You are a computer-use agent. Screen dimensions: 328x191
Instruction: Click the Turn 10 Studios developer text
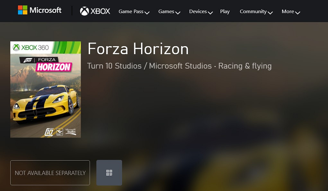coord(114,66)
